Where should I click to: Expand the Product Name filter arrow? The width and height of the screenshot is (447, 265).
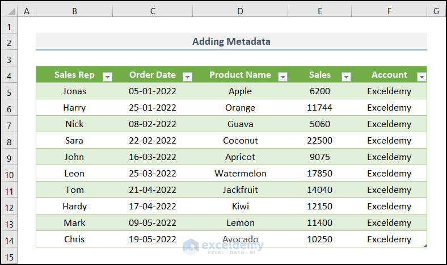(282, 77)
